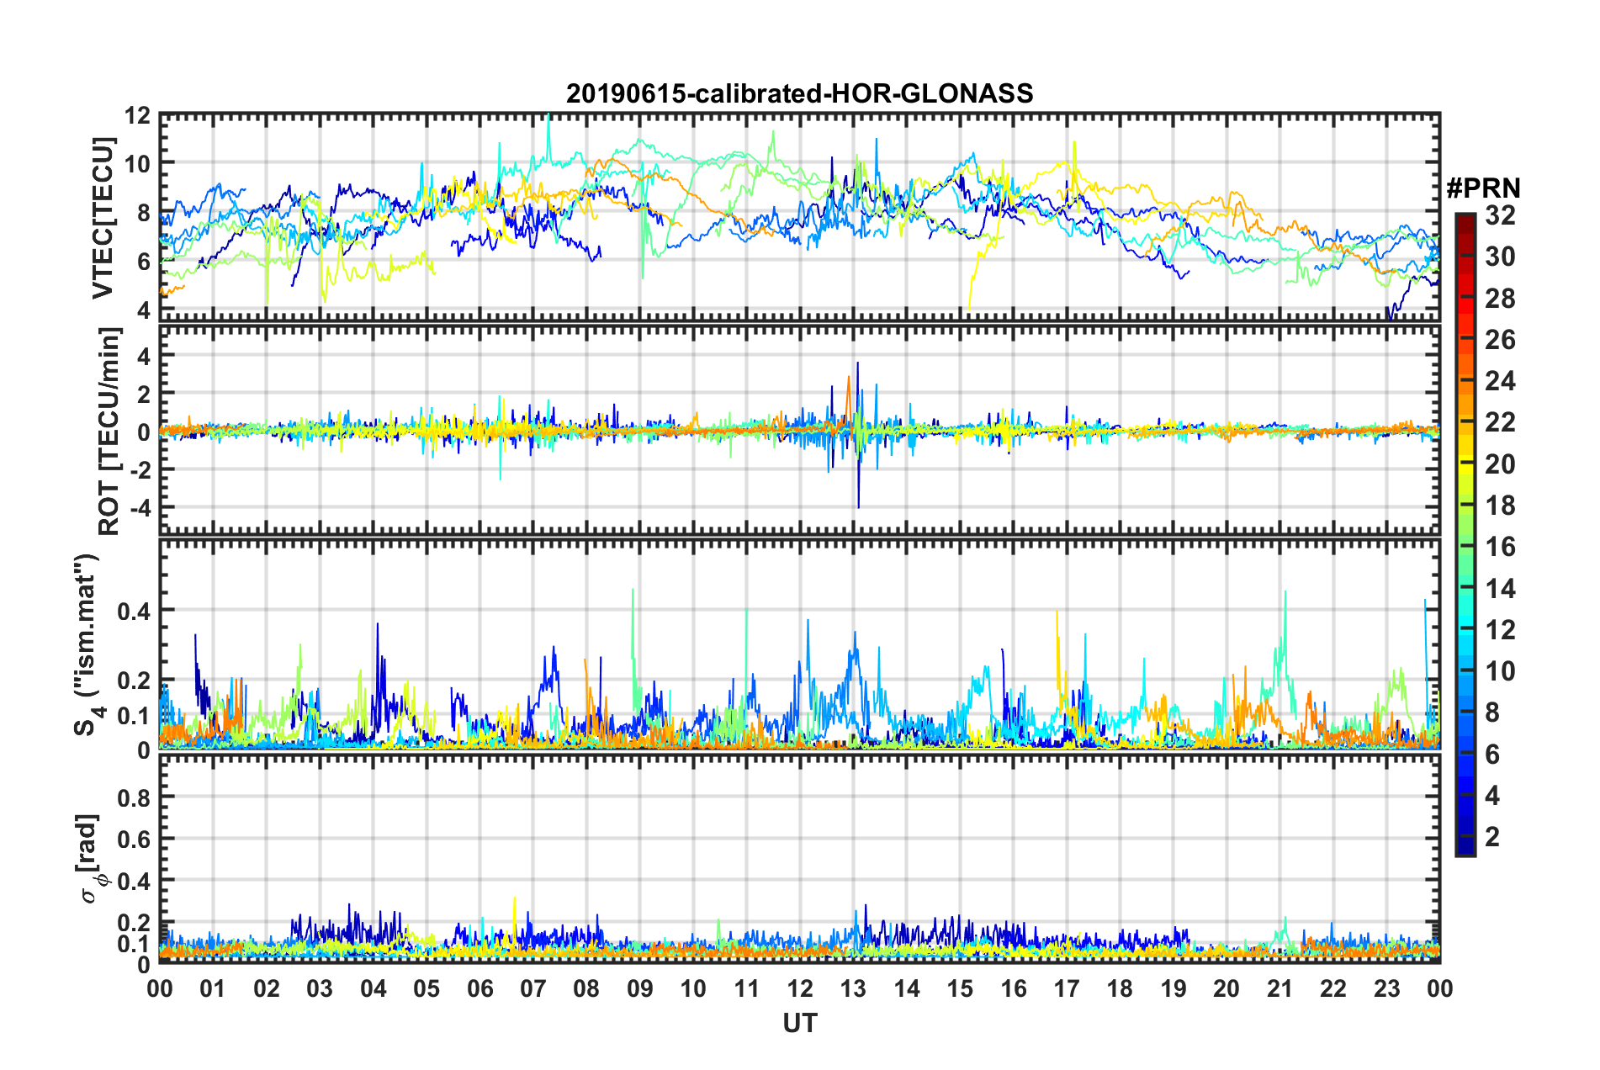This screenshot has height=1070, width=1600.
Task: Select the colorbar tick label 26
Action: (1500, 339)
